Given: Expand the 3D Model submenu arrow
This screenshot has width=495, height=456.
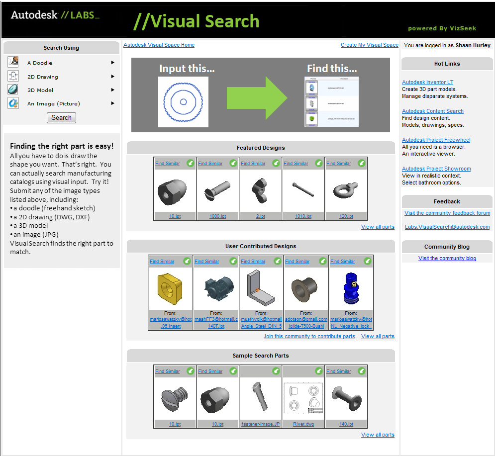Looking at the screenshot, I should coord(113,90).
